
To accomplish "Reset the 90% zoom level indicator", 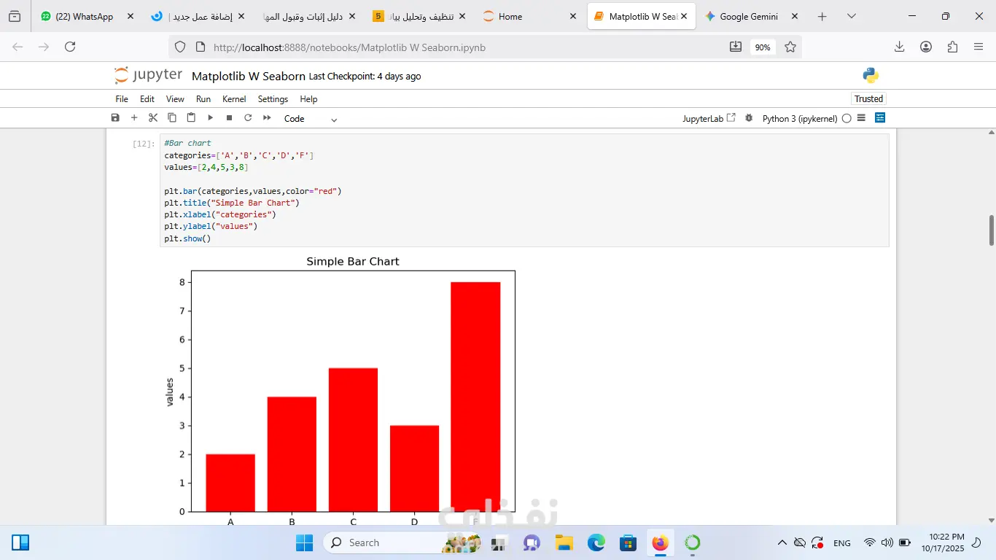I will 763,47.
